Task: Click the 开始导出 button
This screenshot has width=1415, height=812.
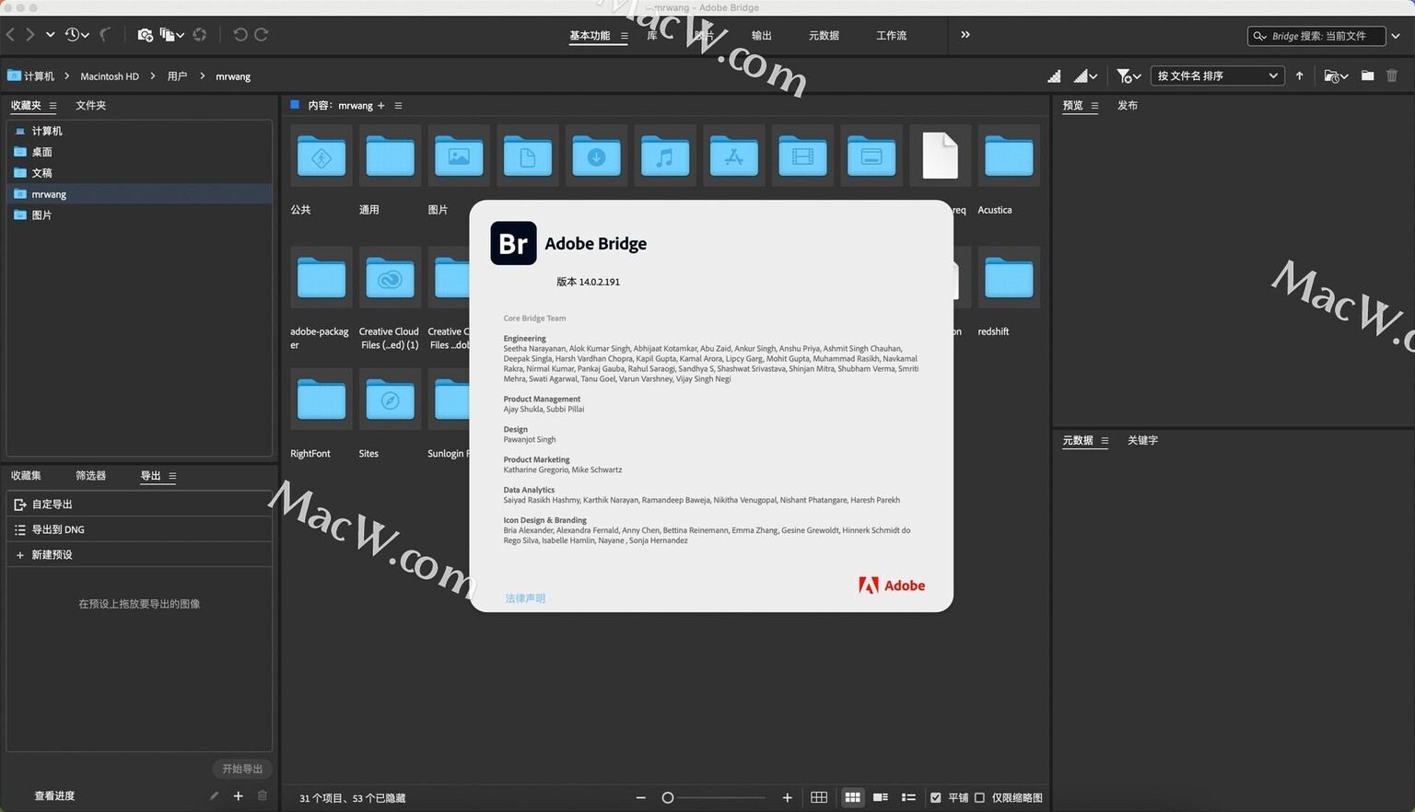Action: pos(242,769)
